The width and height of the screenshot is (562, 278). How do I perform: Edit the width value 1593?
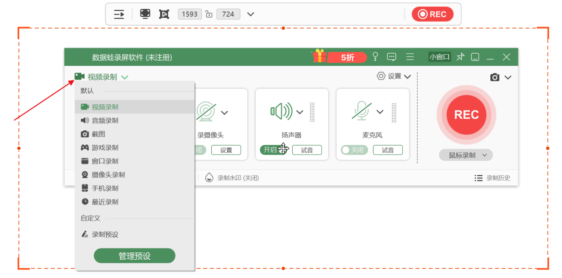(190, 14)
